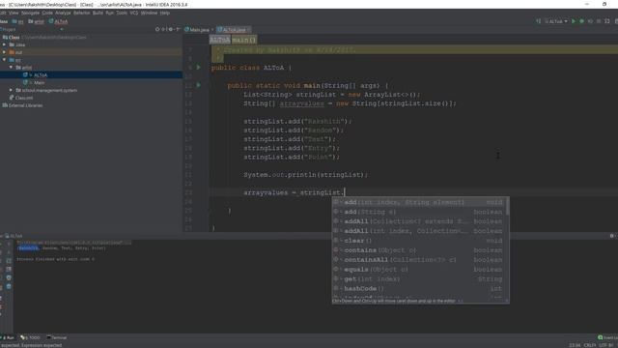Click the CRLF line separator in status bar
Screen dimensions: 618x348
(590, 345)
